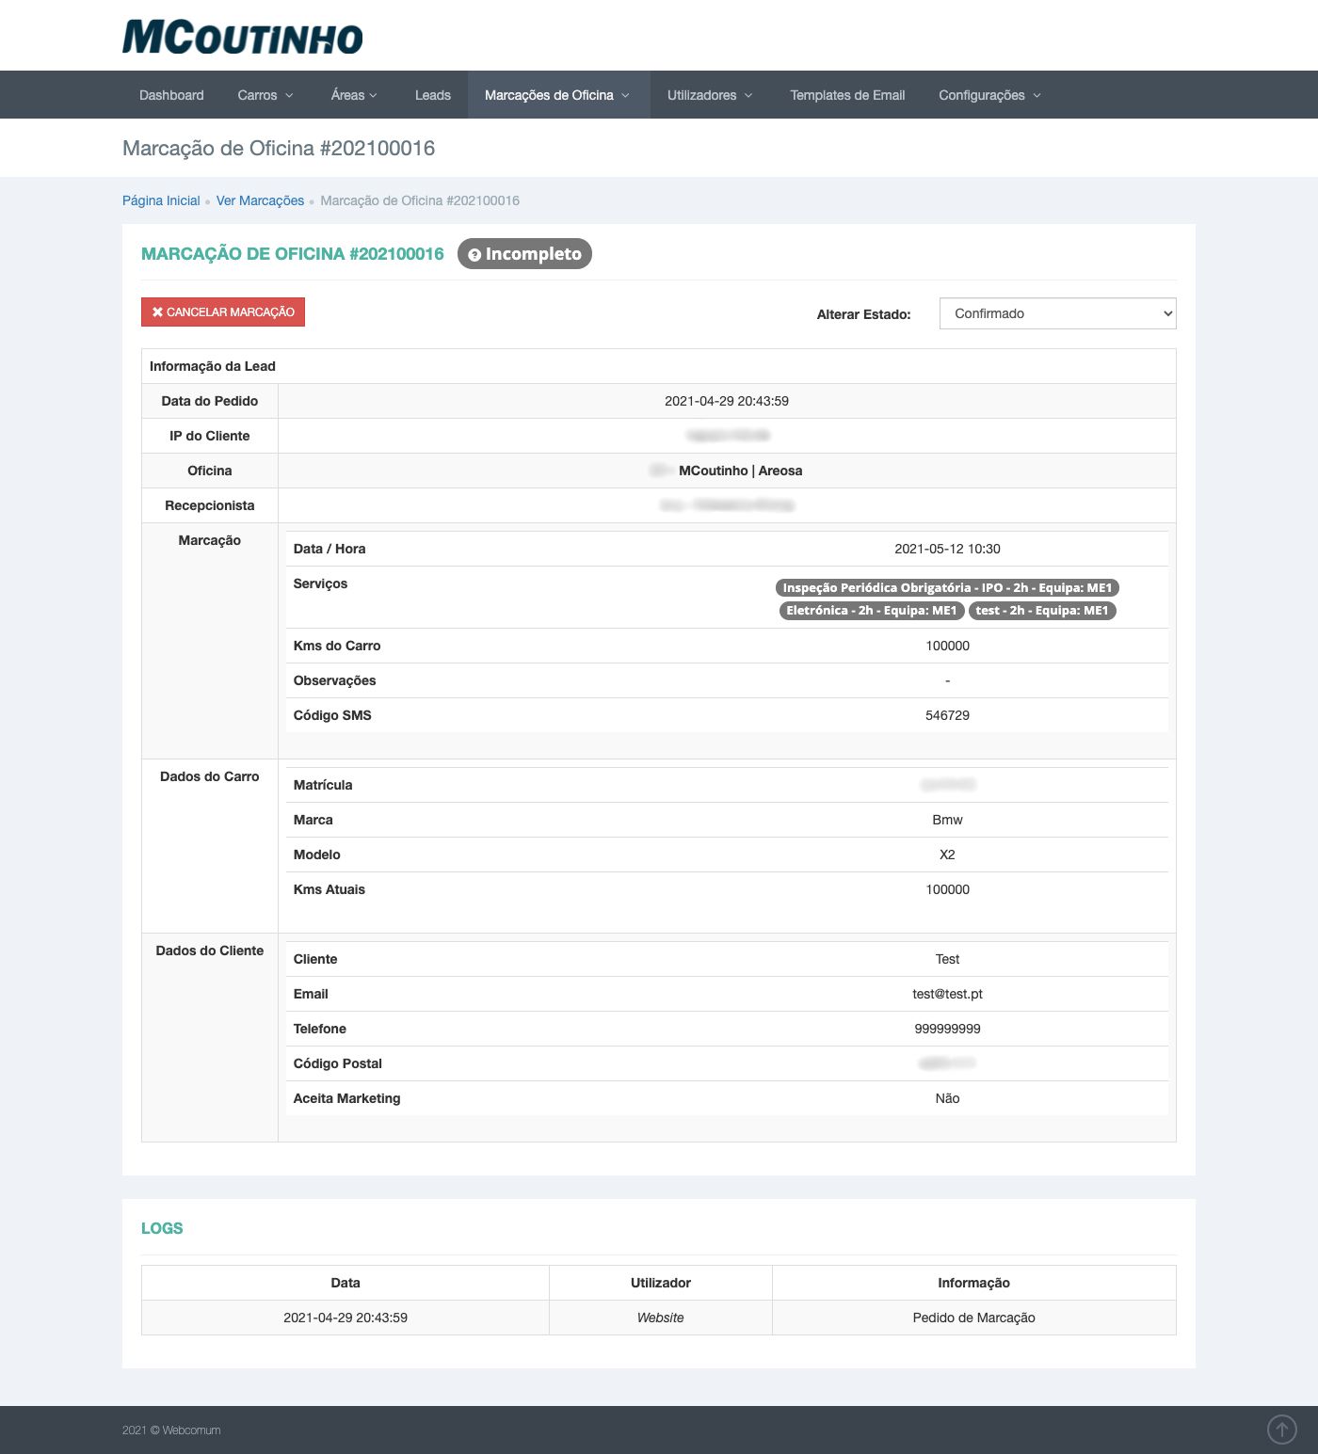1318x1454 pixels.
Task: Open Marcações de Oficina menu
Action: point(557,95)
